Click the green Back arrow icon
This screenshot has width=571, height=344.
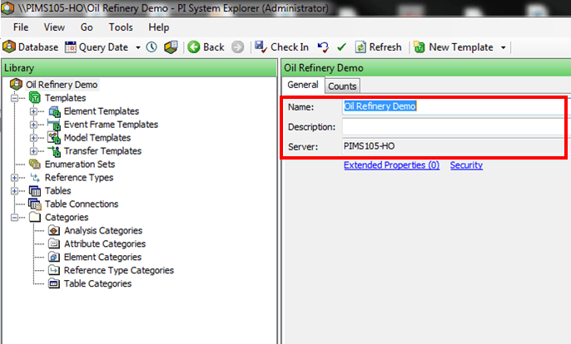click(194, 47)
